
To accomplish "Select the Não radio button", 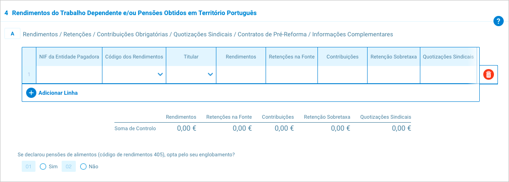I will pos(83,167).
